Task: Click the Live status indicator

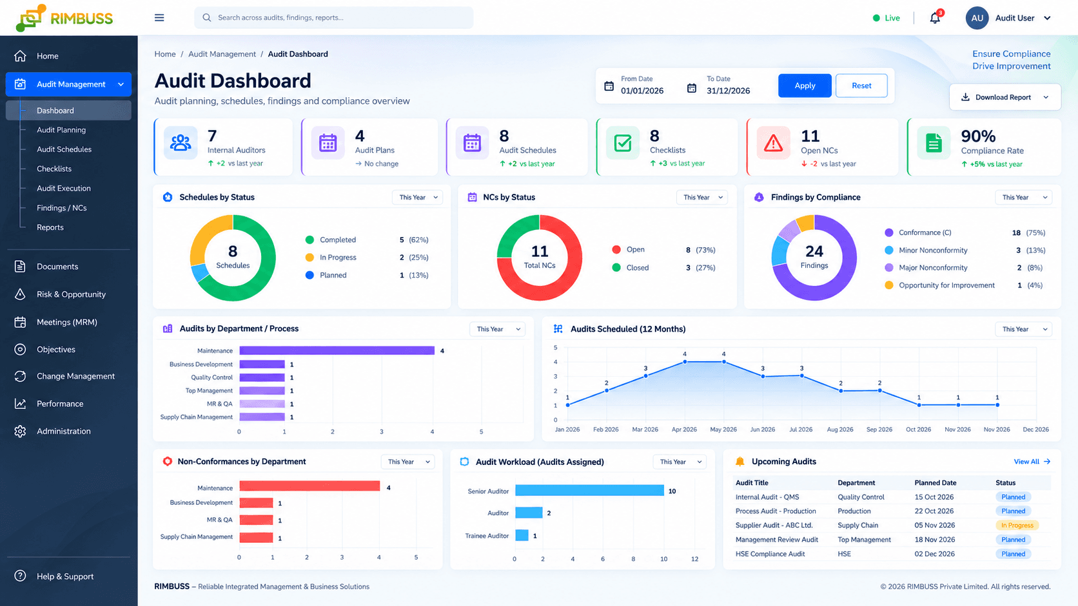Action: coord(887,18)
